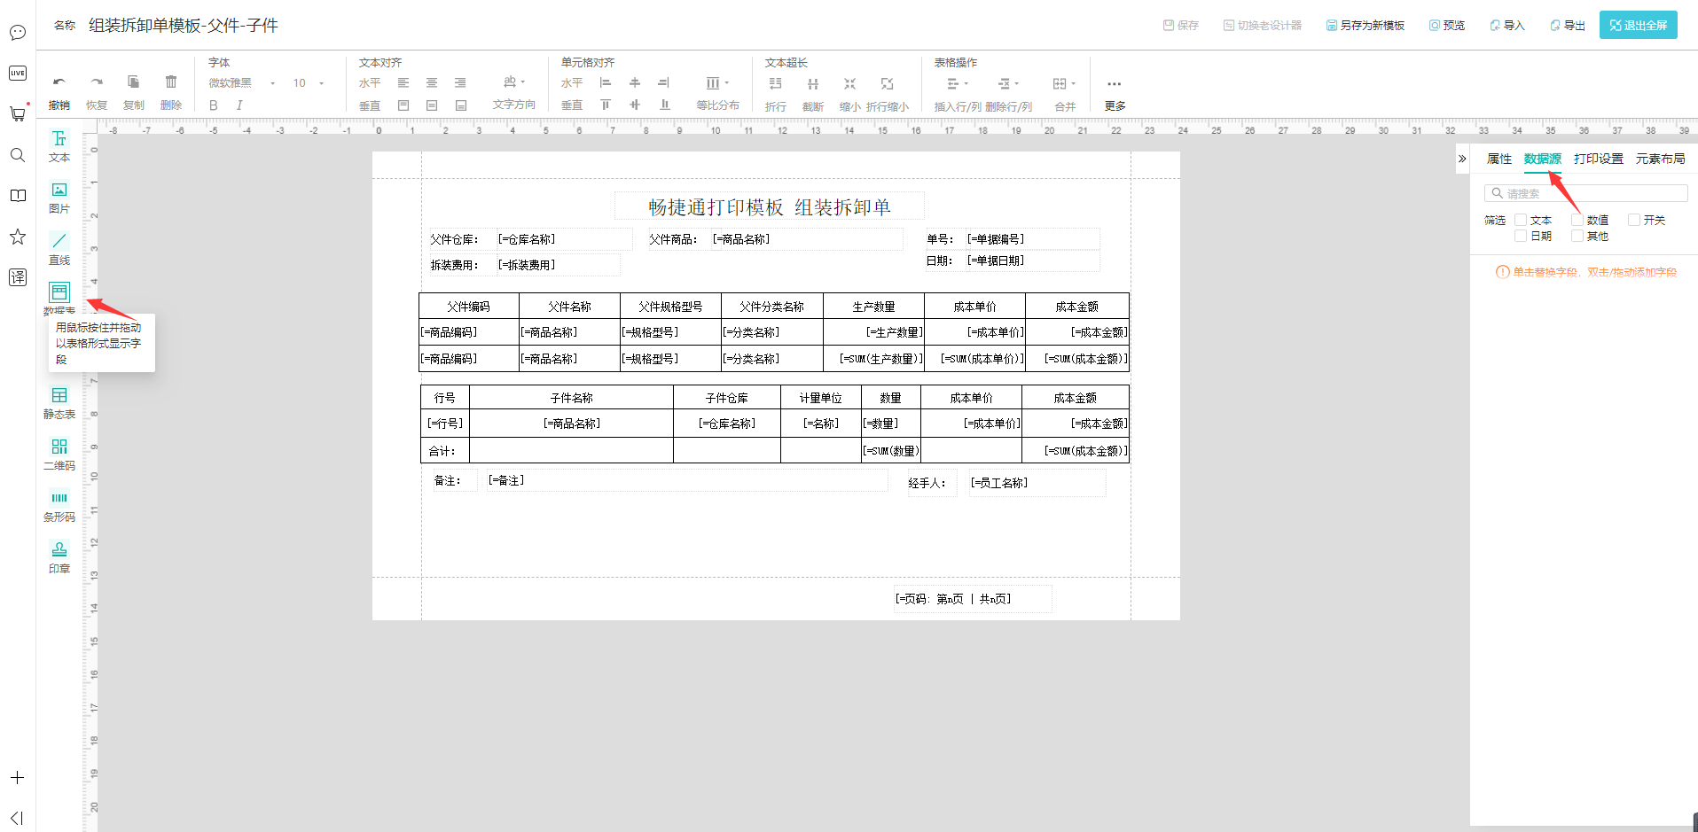Select the Data Table (数据表) element tool
The width and height of the screenshot is (1698, 832).
[x=59, y=298]
